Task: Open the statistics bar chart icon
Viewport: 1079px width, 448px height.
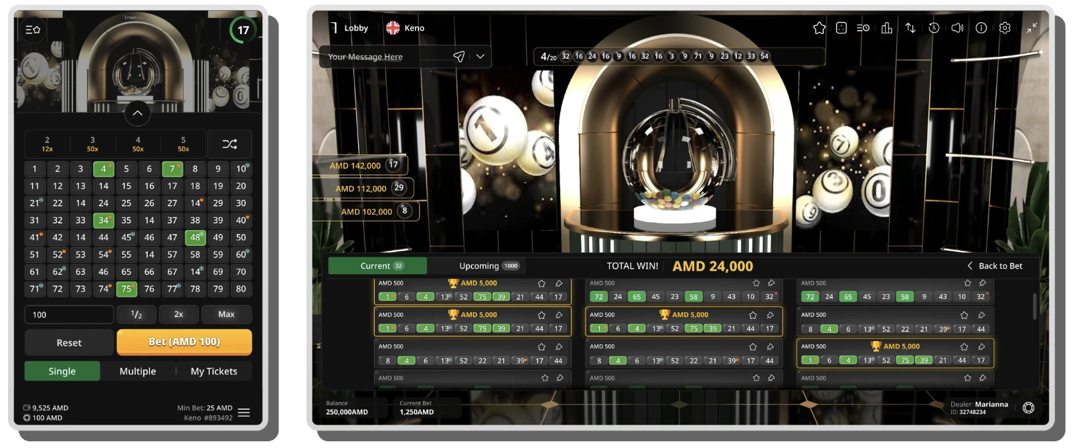Action: [x=887, y=28]
